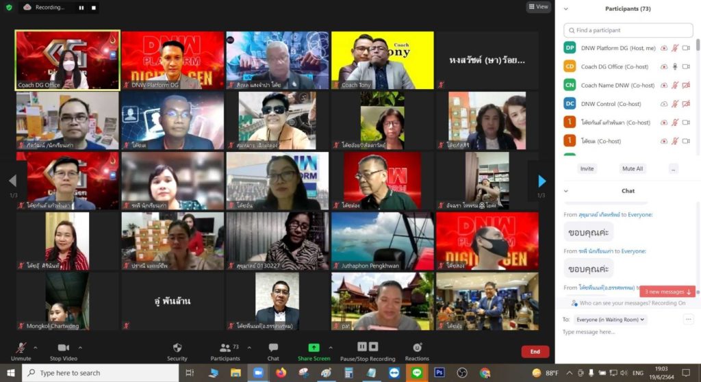
Task: Start sharing with green Share Screen icon
Action: click(x=314, y=348)
